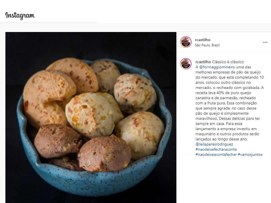Viewport: 271px width, 203px height.
Task: Open the #naodeixefecharaconta hashtag
Action: point(216,150)
